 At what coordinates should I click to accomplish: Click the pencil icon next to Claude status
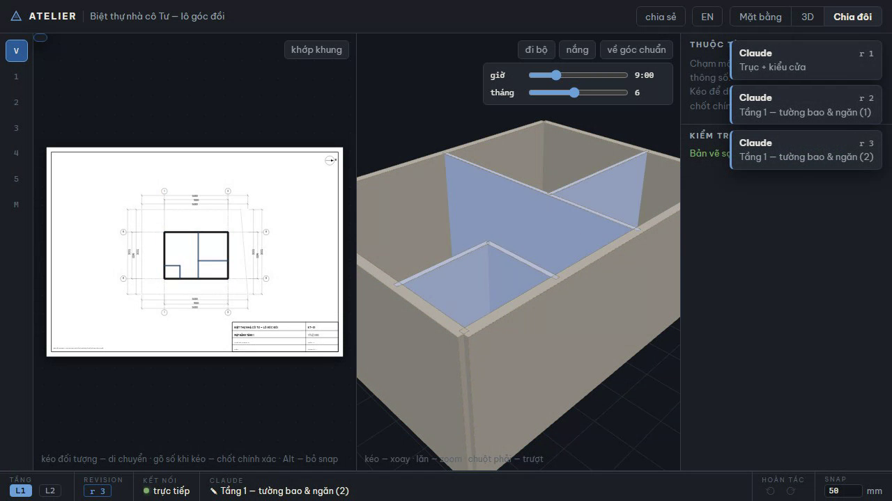tap(214, 491)
